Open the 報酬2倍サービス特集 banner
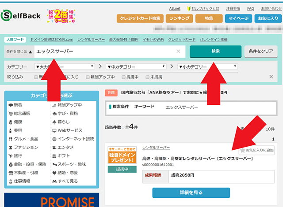Screen dimensions: 283x207 click(x=61, y=16)
